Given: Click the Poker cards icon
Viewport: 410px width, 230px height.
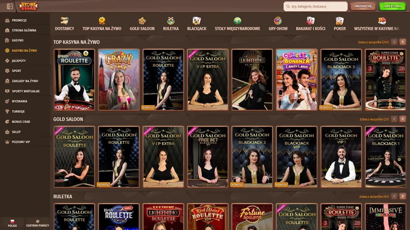Looking at the screenshot, I should [340, 21].
